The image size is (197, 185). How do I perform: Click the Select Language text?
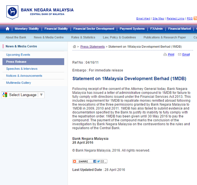[23, 95]
